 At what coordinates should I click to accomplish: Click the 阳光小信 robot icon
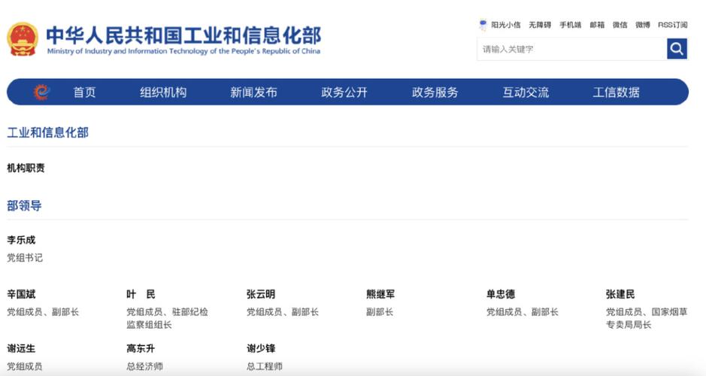483,25
